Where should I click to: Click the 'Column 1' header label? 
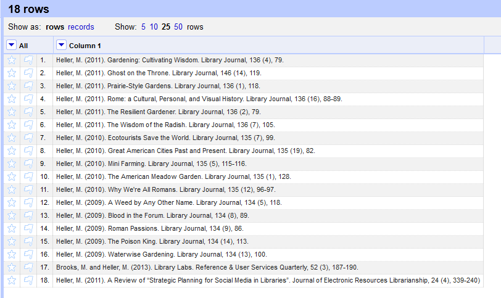pos(85,46)
